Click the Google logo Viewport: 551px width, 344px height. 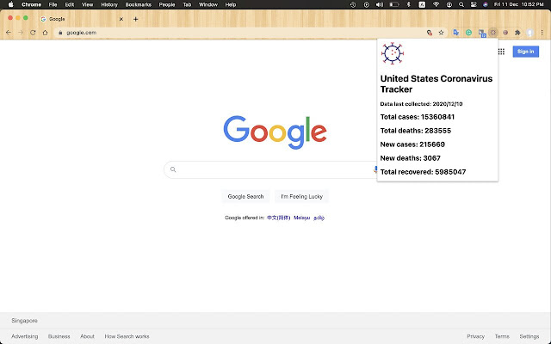point(275,132)
